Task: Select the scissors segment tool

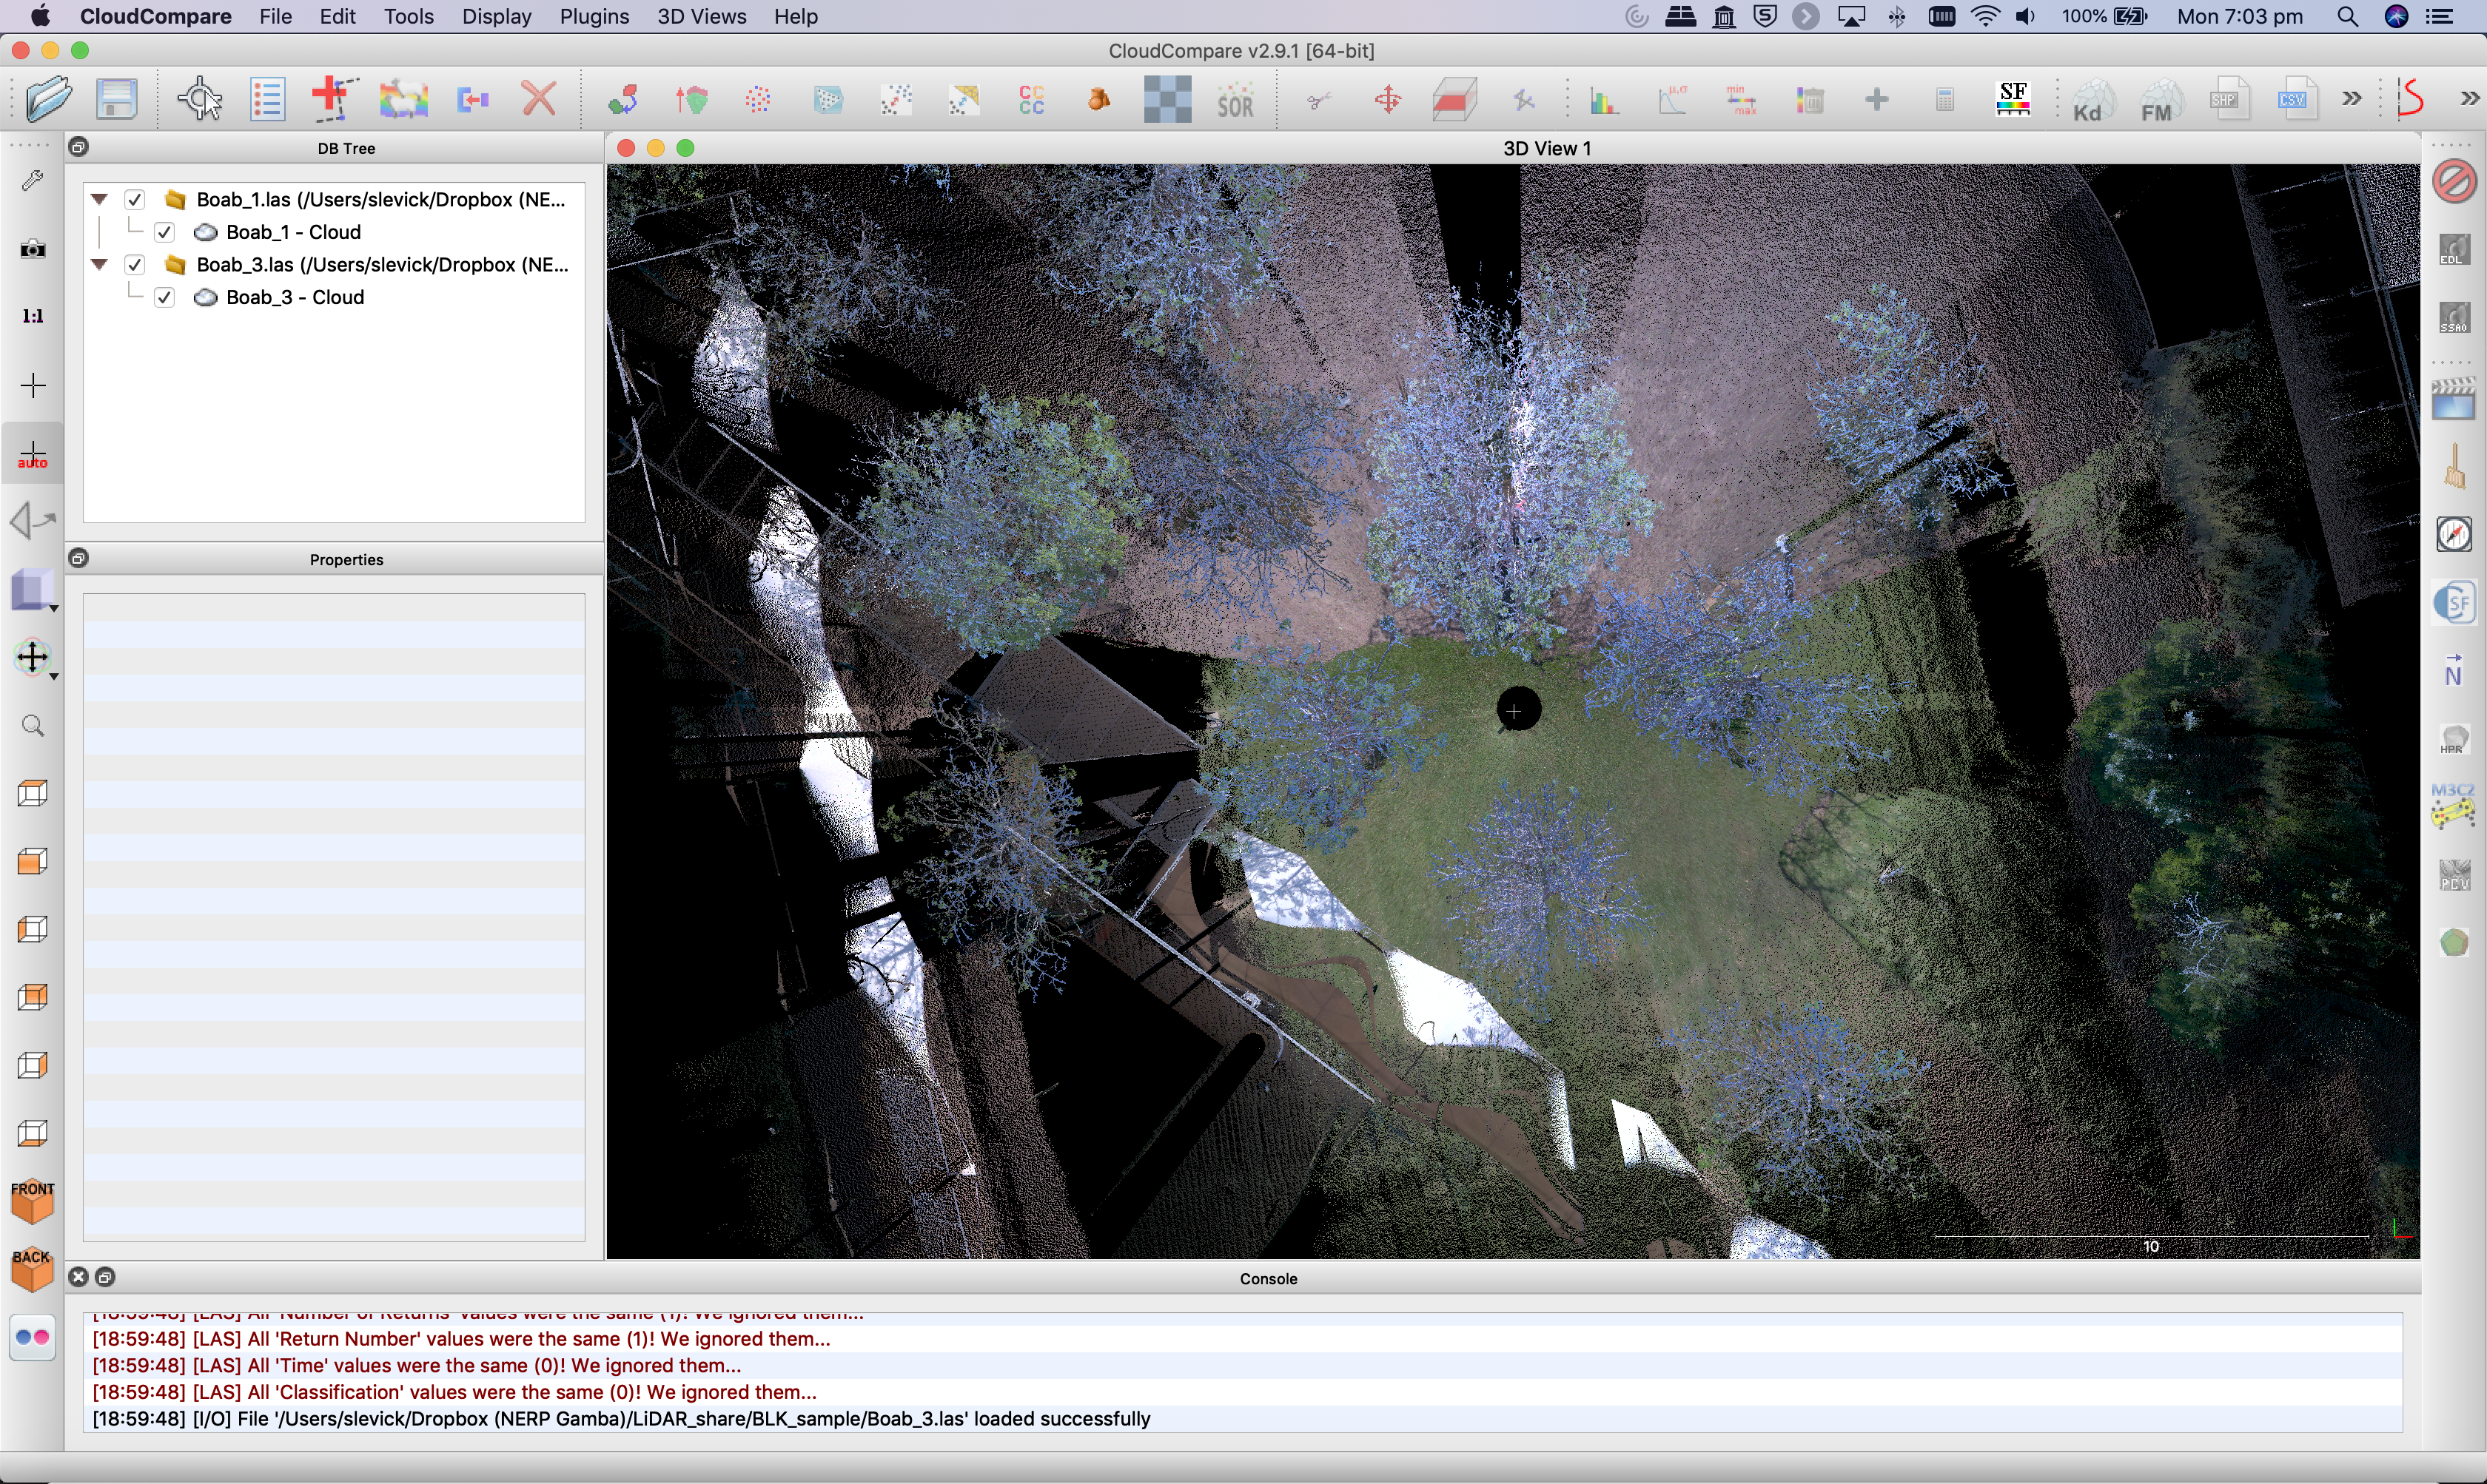Action: [1320, 99]
